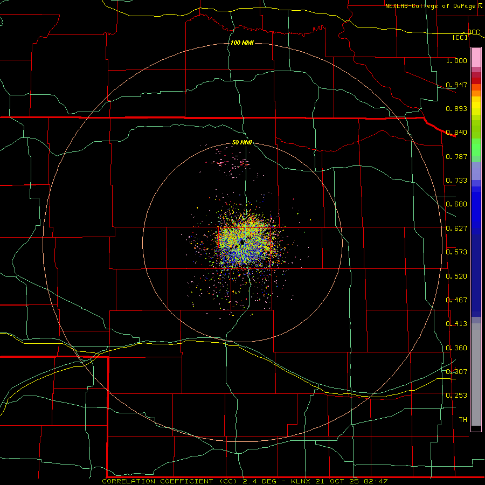Click the 0.680 scale value
Image resolution: width=485 pixels, height=485 pixels.
456,204
